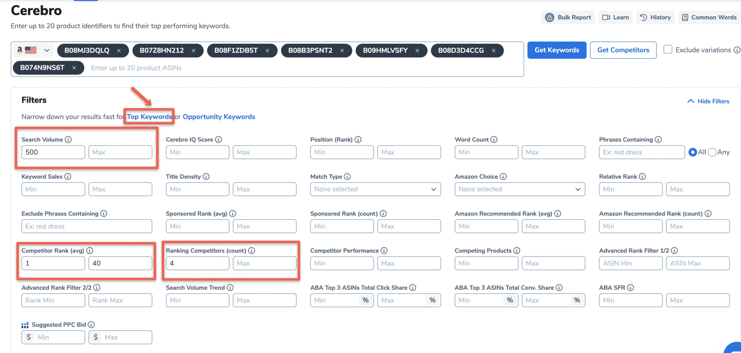Select the Top Keywords filter preset

pyautogui.click(x=149, y=117)
